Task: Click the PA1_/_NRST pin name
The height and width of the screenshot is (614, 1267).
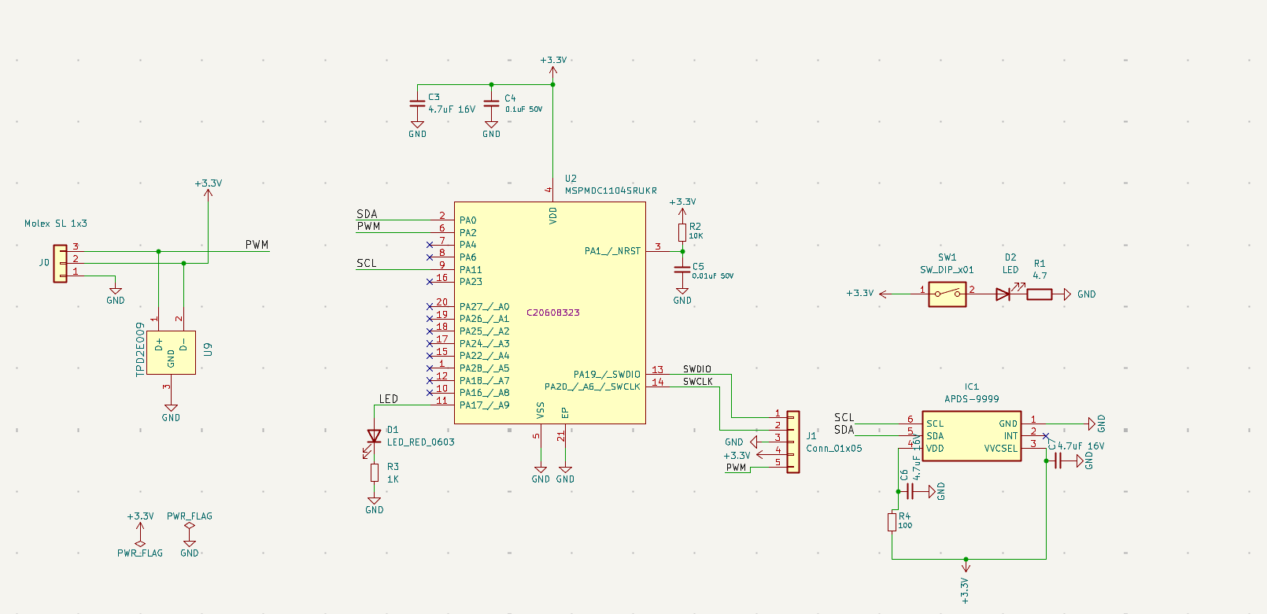Action: tap(612, 251)
